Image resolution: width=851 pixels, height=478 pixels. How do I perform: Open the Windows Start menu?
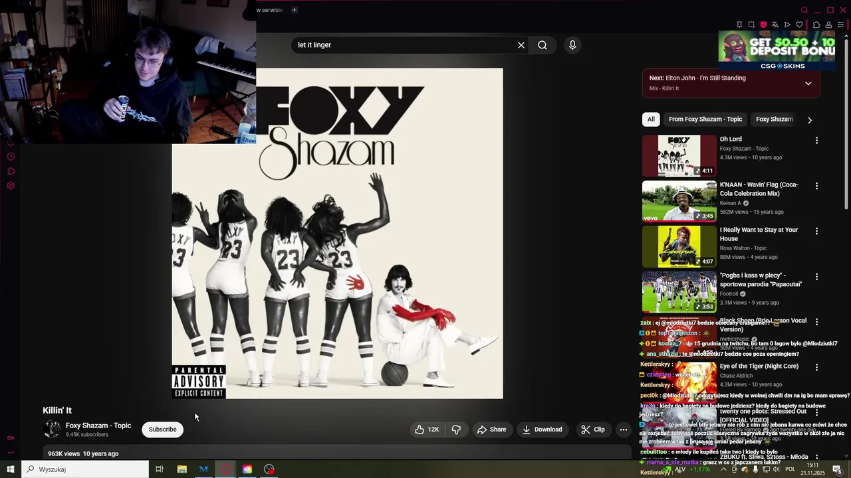[11, 469]
